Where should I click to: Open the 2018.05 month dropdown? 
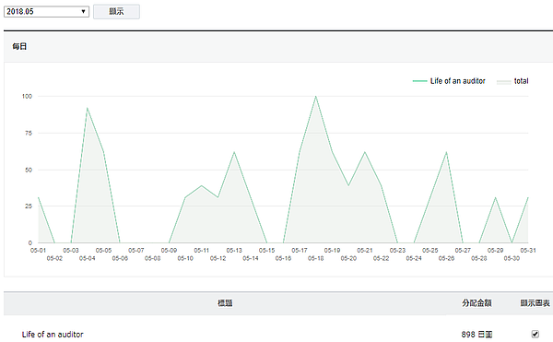tap(46, 11)
